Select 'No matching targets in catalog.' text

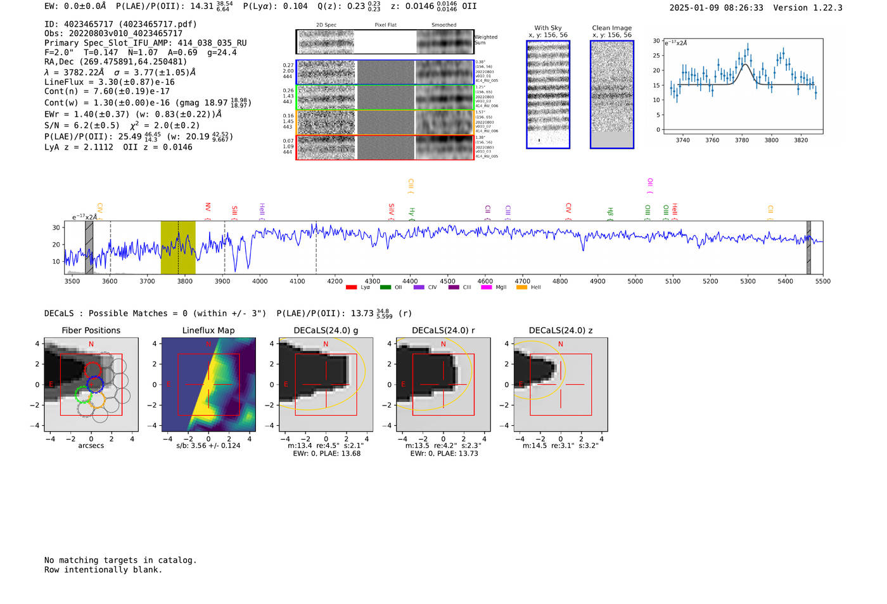[x=120, y=560]
